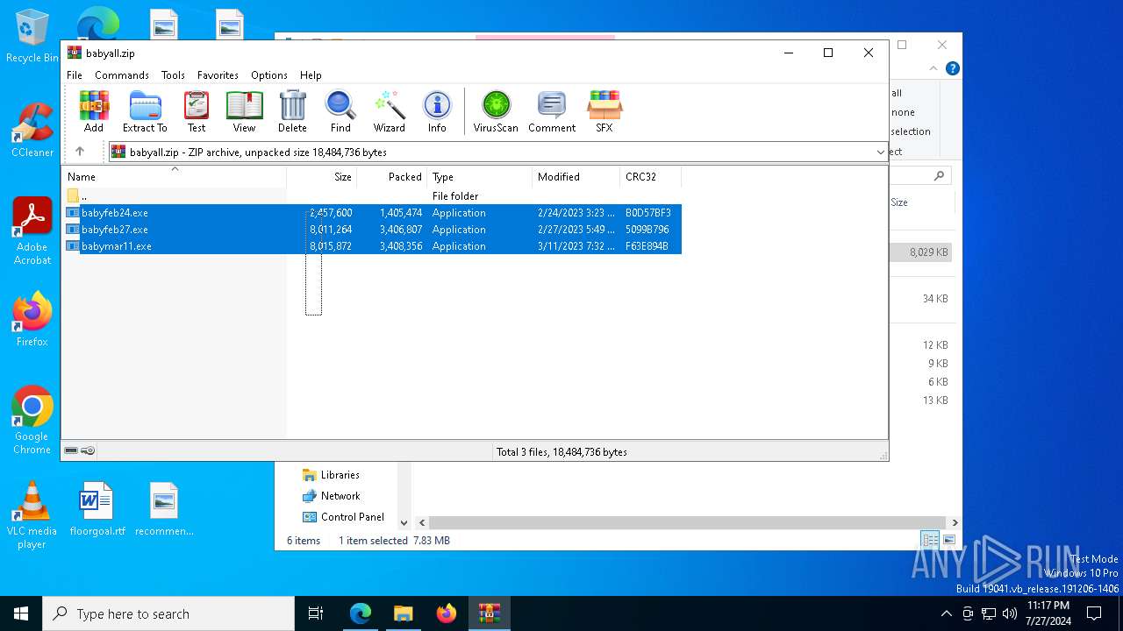The width and height of the screenshot is (1123, 631).
Task: Click the CRC32 value 5099B796
Action: point(647,230)
